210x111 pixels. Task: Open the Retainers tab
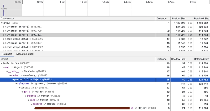click(x=7, y=54)
